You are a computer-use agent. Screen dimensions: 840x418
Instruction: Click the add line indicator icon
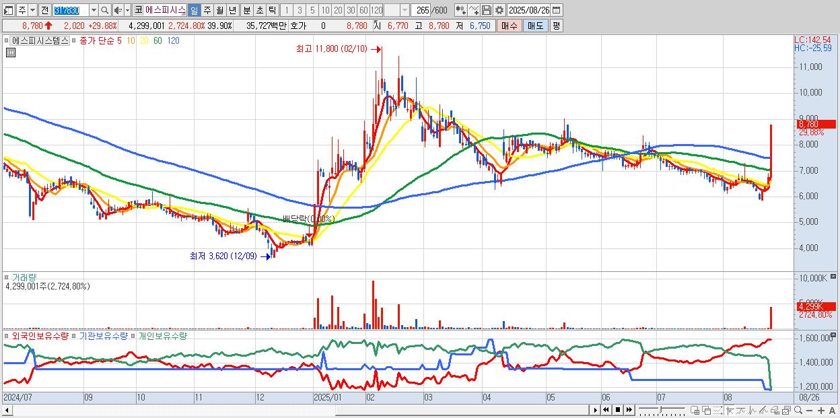click(474, 11)
